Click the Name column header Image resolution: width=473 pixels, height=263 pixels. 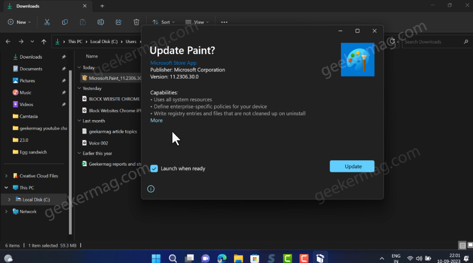click(92, 56)
